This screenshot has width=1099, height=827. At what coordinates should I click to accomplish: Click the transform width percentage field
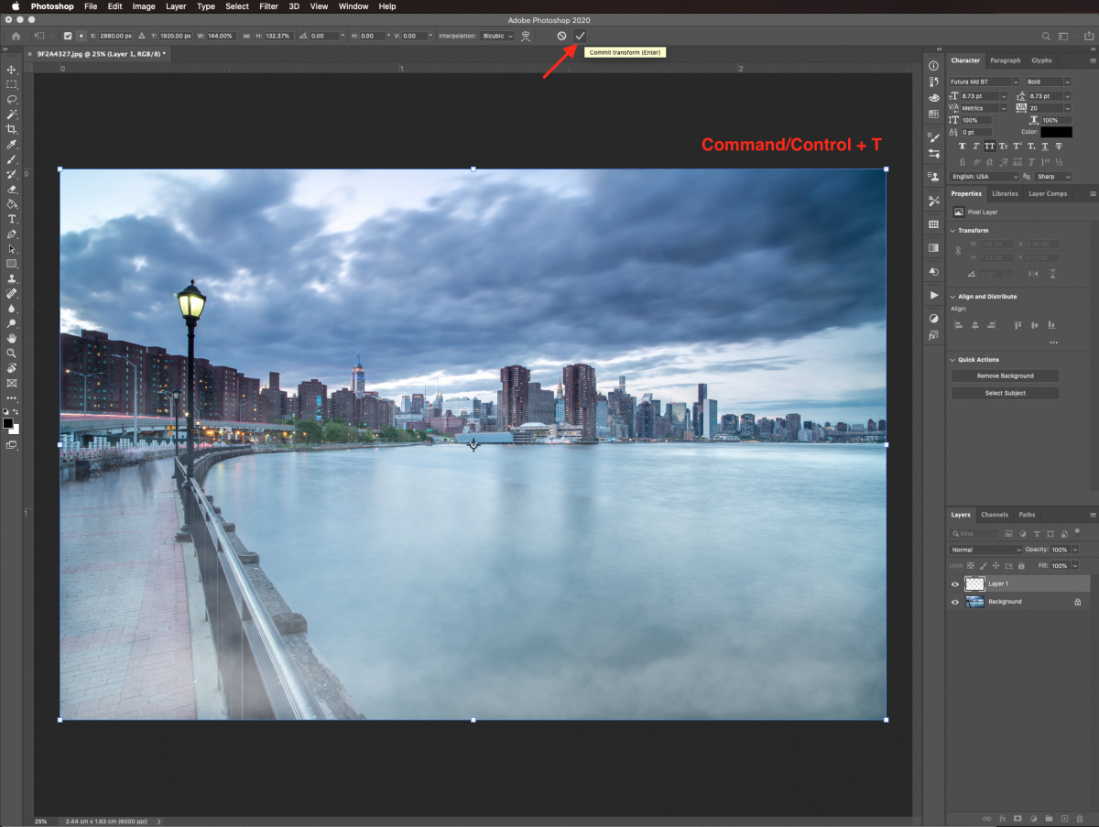223,36
